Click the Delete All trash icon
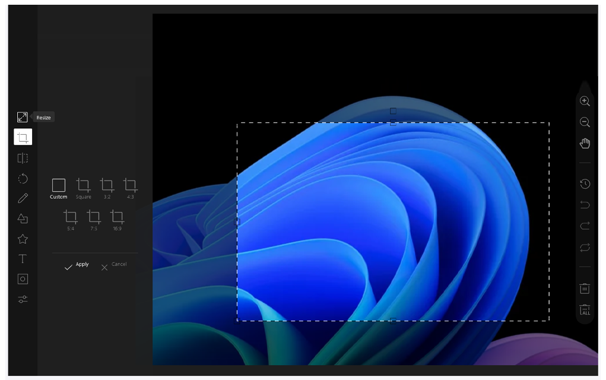 [585, 310]
